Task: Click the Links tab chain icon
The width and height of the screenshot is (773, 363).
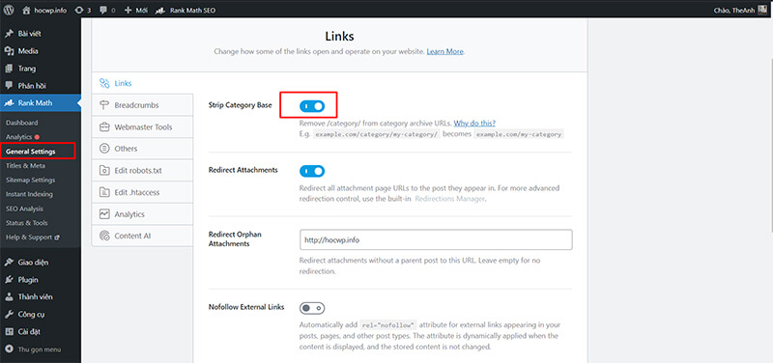Action: (x=104, y=83)
